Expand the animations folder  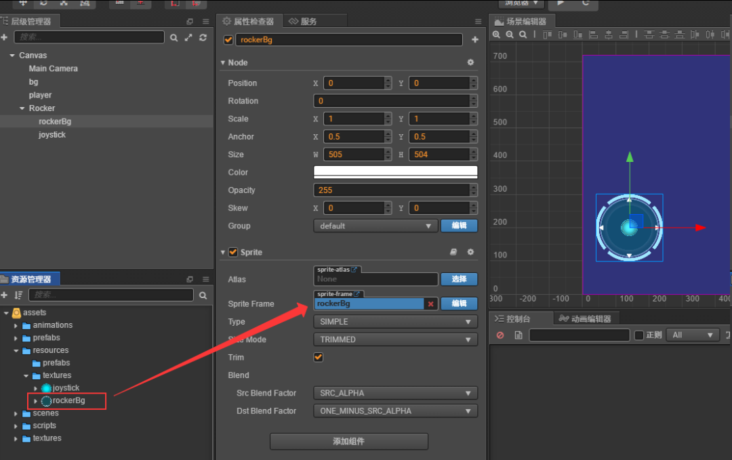point(16,326)
